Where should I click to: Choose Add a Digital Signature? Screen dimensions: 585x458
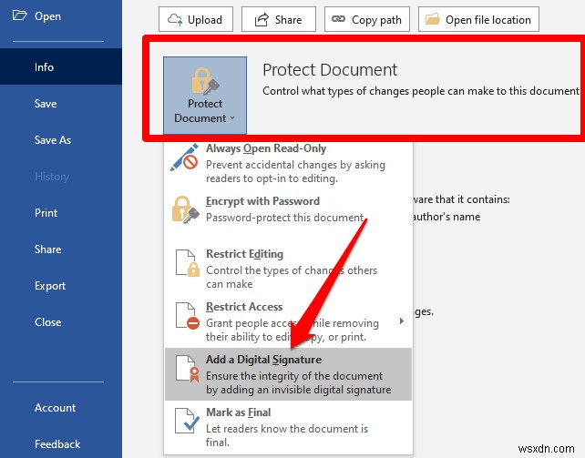(x=288, y=374)
